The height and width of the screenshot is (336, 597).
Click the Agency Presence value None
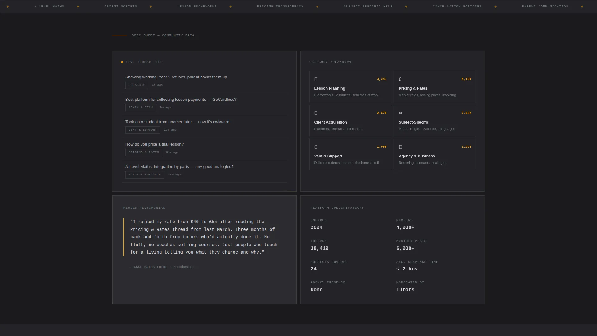317,290
